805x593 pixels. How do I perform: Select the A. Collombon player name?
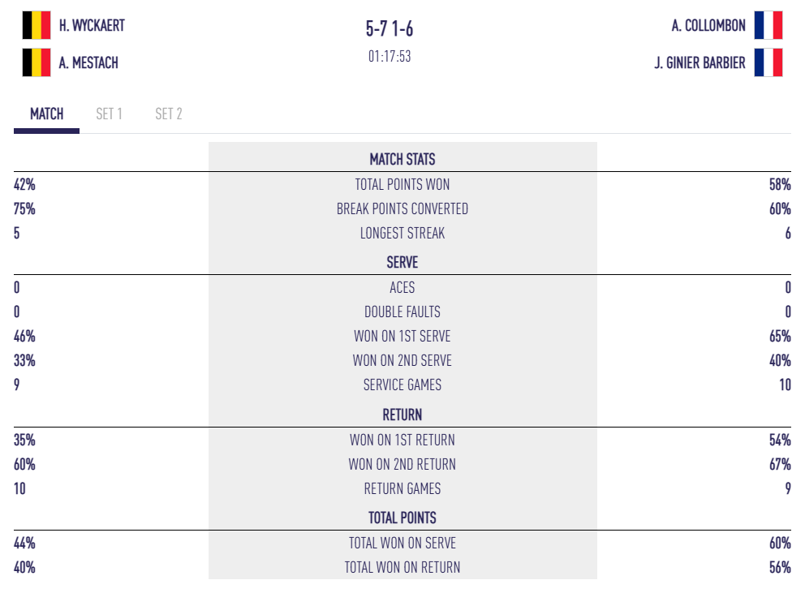click(708, 25)
